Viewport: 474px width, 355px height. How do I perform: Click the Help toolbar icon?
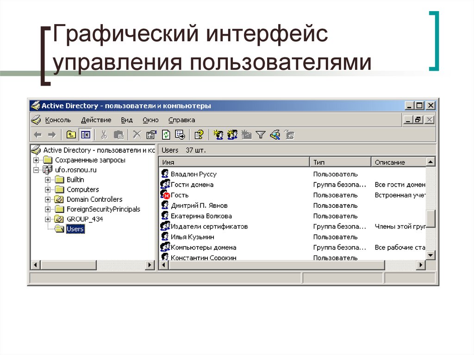(x=199, y=135)
